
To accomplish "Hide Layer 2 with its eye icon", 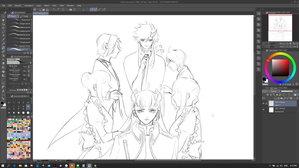I will [x=263, y=104].
